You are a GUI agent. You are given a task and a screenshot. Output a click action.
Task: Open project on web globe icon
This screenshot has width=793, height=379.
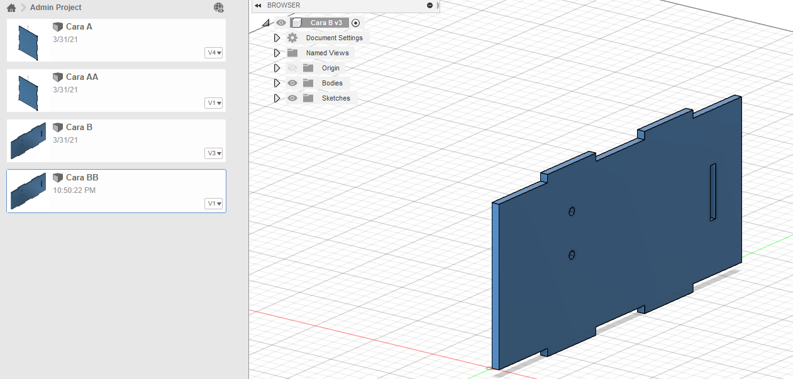[218, 8]
